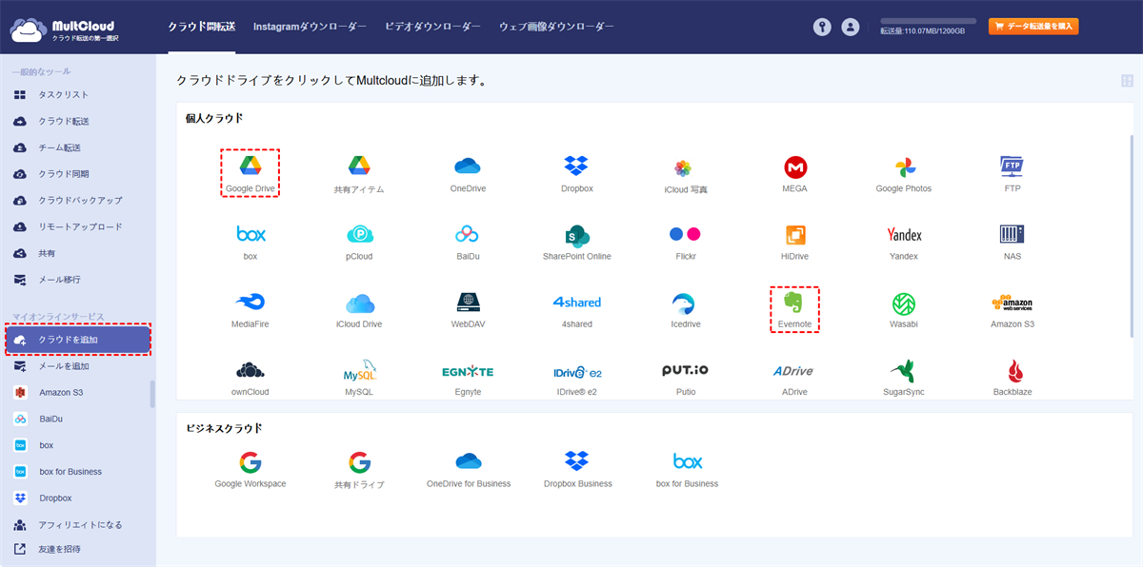The height and width of the screenshot is (567, 1143).
Task: Open ビデオダウンローダー tab
Action: tap(432, 27)
